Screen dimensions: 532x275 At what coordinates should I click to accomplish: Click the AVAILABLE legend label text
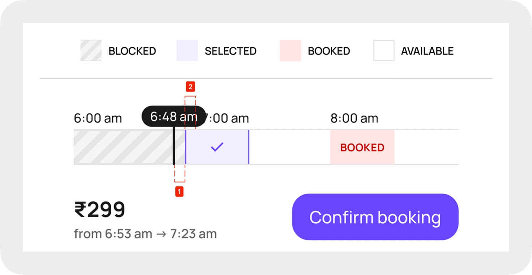coord(427,51)
